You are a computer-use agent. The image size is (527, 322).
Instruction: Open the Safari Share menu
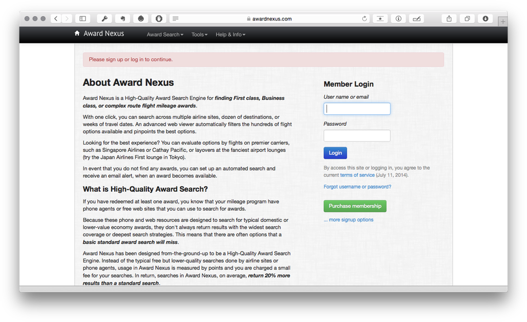coord(449,19)
